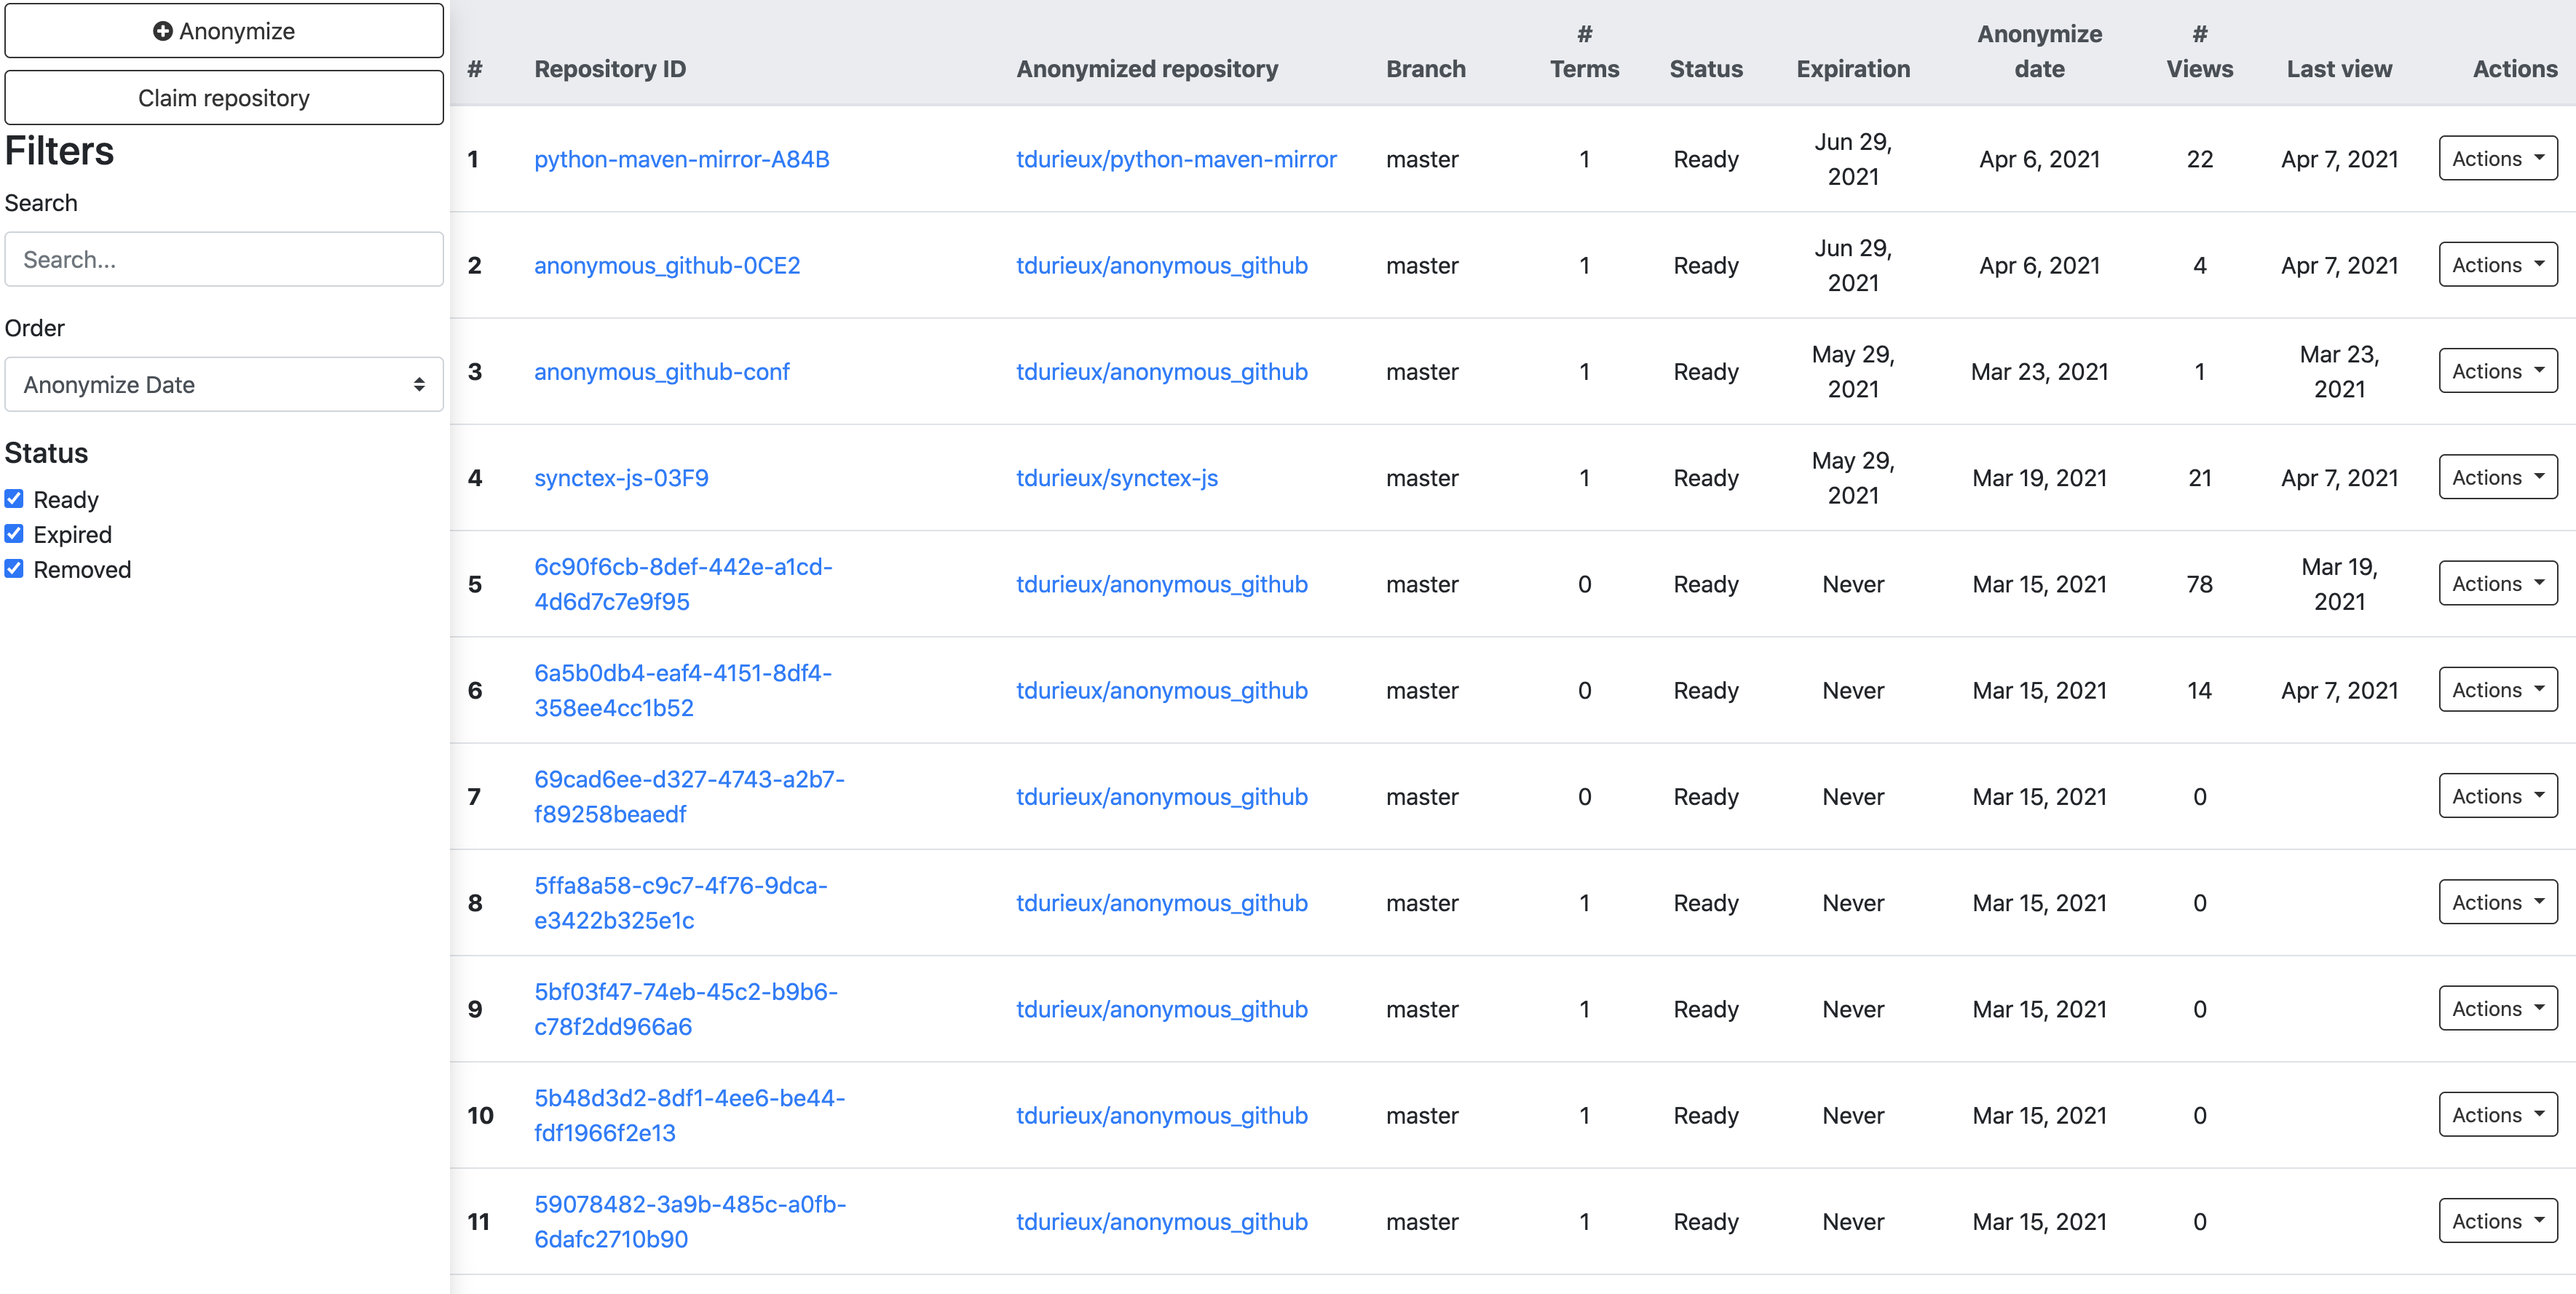Visit tdurieux/anonymous_github link in row 3
2576x1294 pixels.
(1162, 372)
